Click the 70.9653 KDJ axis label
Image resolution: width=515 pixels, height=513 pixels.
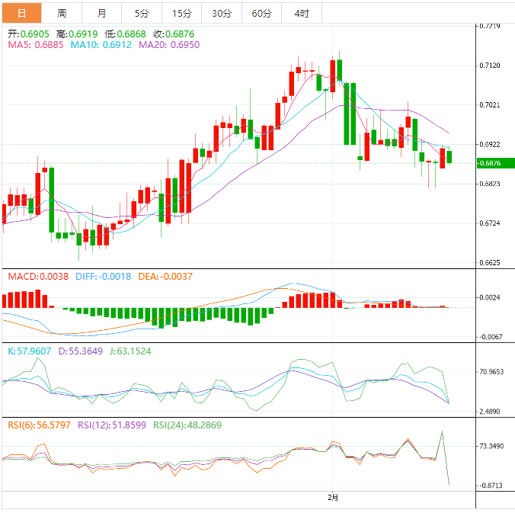tap(491, 372)
